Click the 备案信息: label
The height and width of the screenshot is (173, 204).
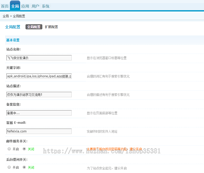[14, 104]
